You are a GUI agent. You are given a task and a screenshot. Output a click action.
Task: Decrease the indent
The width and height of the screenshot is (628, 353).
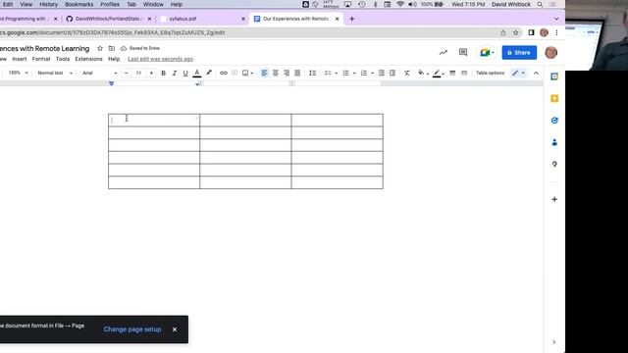click(382, 73)
